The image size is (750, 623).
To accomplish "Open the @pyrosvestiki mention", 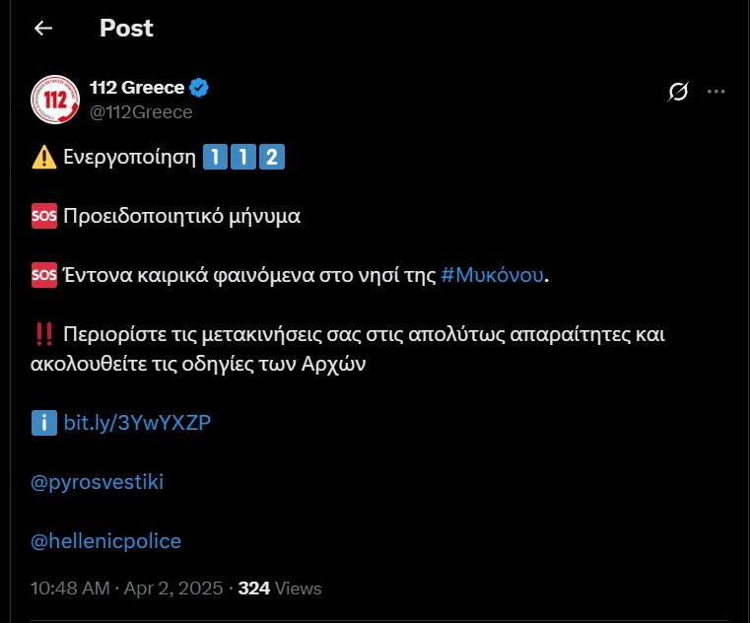I will tap(98, 482).
